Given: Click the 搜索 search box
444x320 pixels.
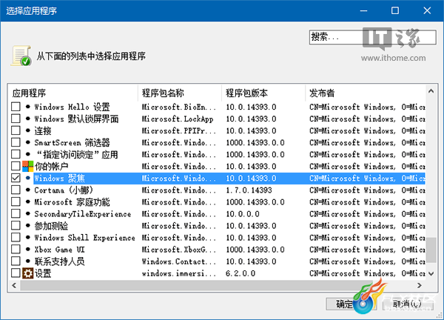Looking at the screenshot, I should [373, 37].
